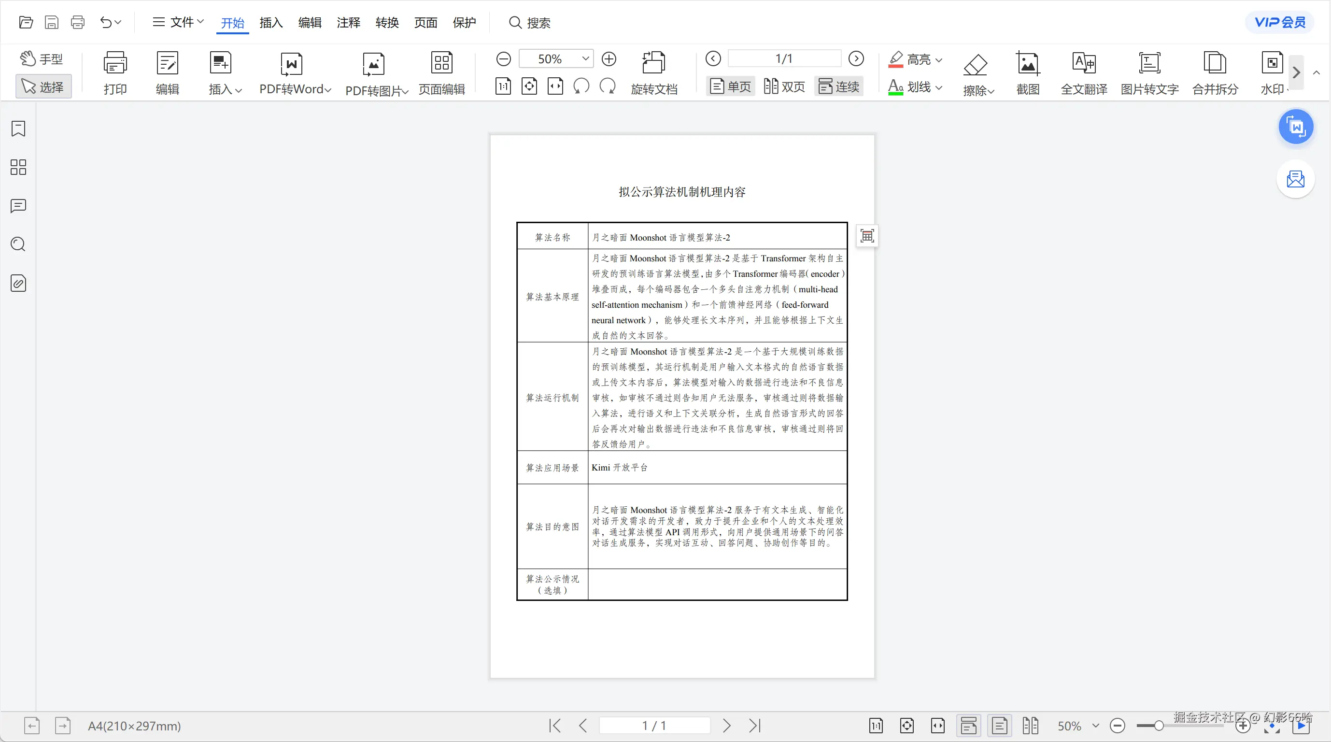Open the attachments sidebar panel
The width and height of the screenshot is (1331, 742).
(18, 283)
